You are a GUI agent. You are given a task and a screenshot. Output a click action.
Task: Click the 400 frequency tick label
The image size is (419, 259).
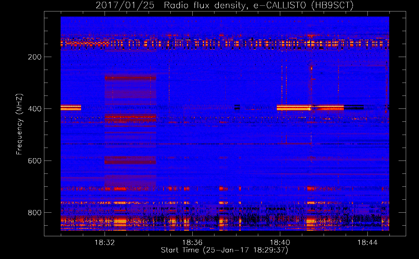pyautogui.click(x=35, y=109)
